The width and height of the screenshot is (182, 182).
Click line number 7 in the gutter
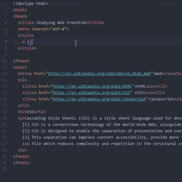tap(6, 42)
